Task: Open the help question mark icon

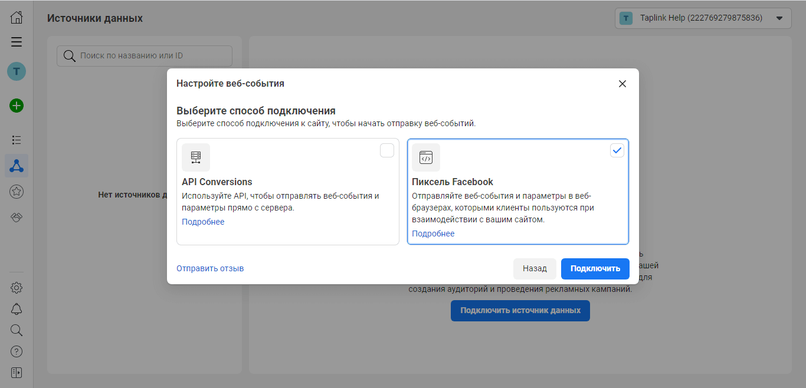Action: coord(17,351)
